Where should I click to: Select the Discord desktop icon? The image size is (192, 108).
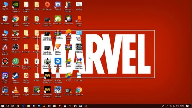(58, 6)
